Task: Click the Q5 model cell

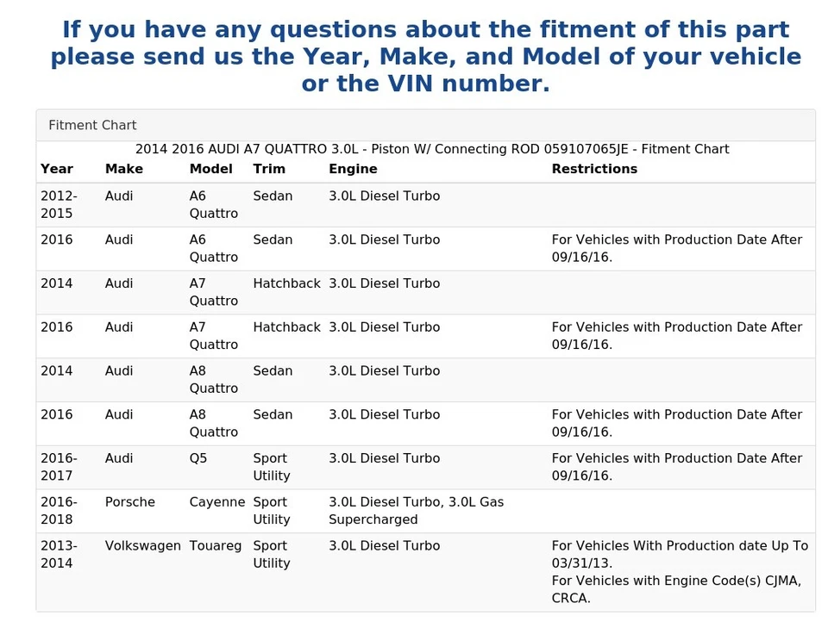Action: click(198, 458)
